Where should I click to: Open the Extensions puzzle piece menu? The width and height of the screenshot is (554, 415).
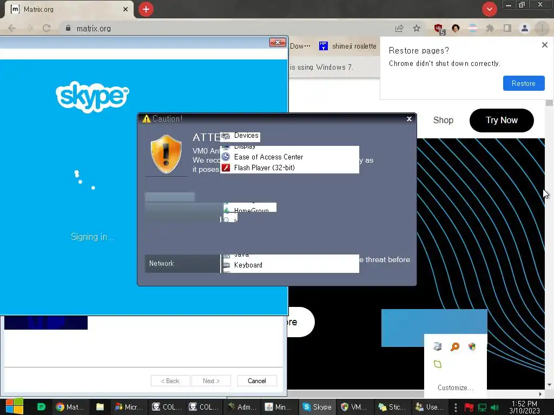(490, 28)
